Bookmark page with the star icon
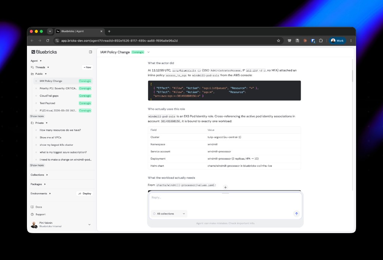The height and width of the screenshot is (260, 383). (x=278, y=41)
